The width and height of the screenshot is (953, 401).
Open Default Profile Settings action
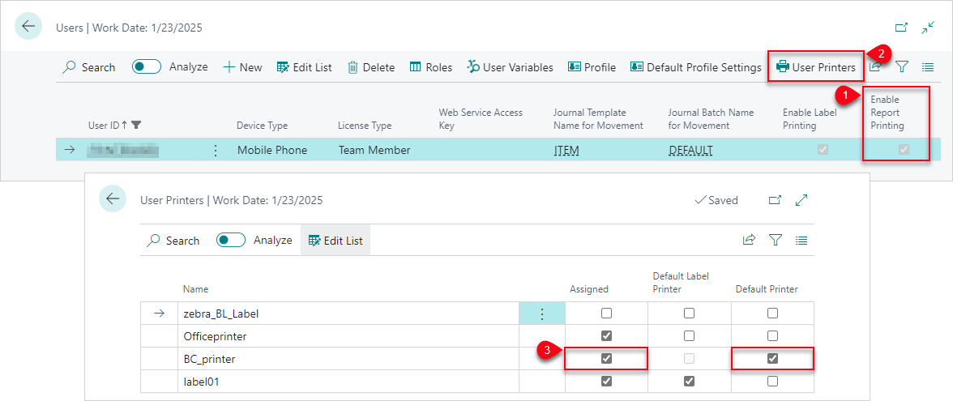695,67
